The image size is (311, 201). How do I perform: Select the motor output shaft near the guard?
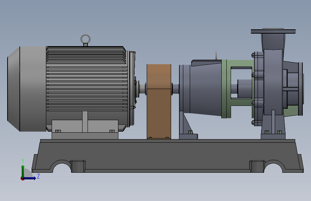[x=142, y=89]
